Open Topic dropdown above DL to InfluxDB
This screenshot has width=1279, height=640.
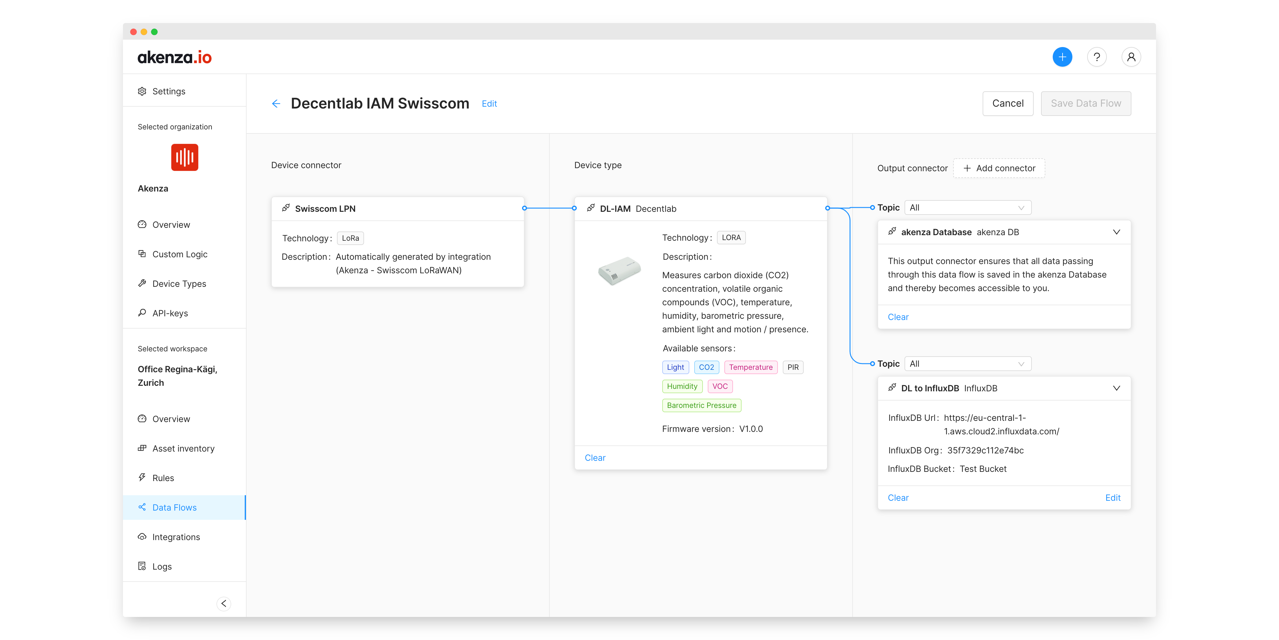[967, 364]
